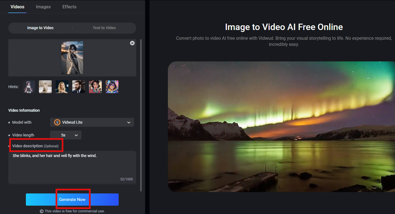Screen dimensions: 395x214
Task: Select the blonde woman hint thumbnail
Action: 62,86
